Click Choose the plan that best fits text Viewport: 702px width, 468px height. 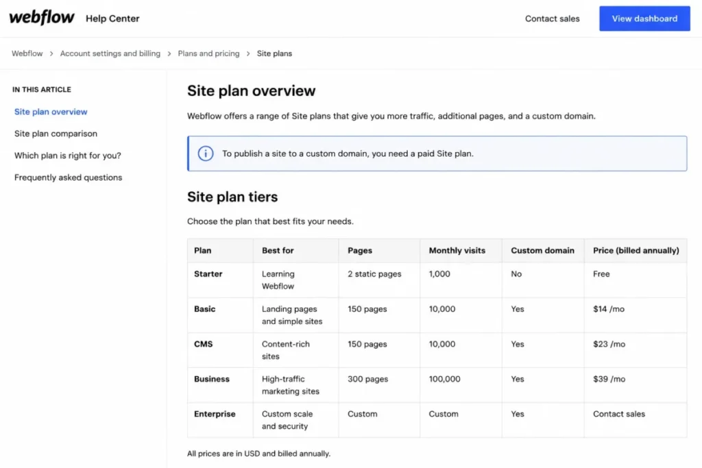[270, 221]
